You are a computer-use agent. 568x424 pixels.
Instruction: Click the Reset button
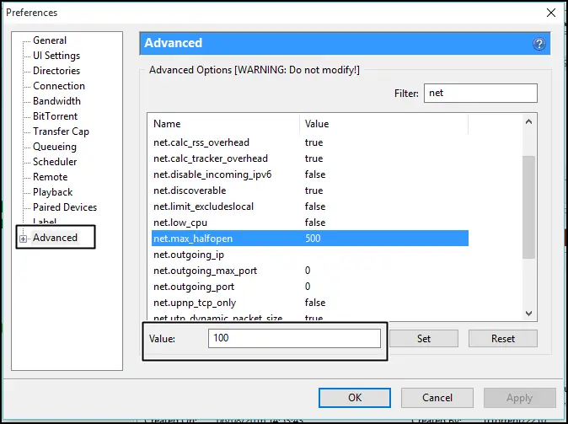point(503,339)
